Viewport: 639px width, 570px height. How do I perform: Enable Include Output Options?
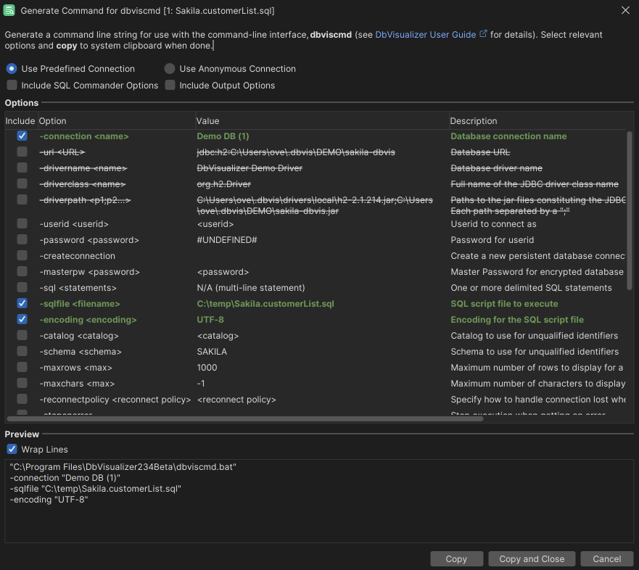point(170,85)
